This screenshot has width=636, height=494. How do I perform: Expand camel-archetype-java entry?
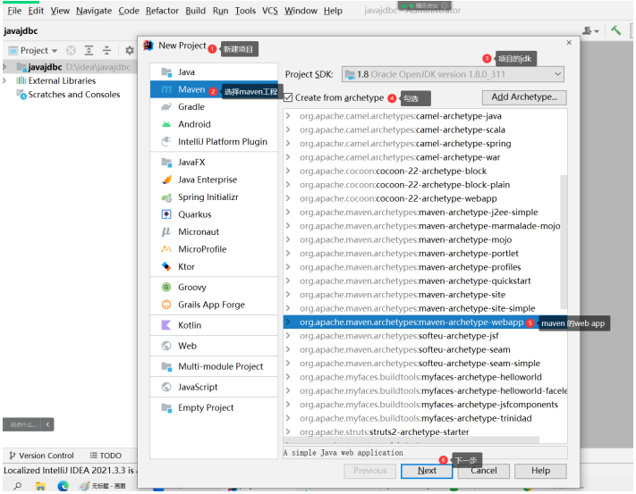coord(288,116)
